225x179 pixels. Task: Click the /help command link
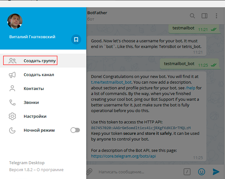point(190,88)
